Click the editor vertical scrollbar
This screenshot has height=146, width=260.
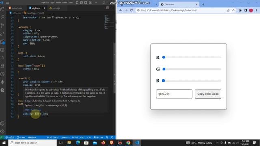115,68
